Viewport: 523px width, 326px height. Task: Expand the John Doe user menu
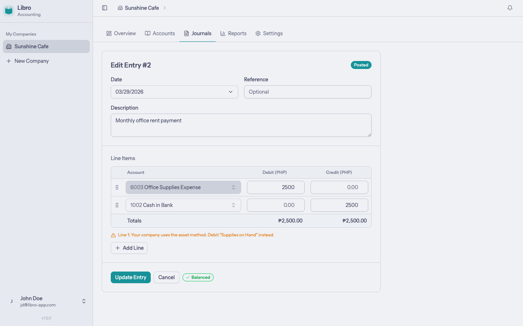(84, 301)
